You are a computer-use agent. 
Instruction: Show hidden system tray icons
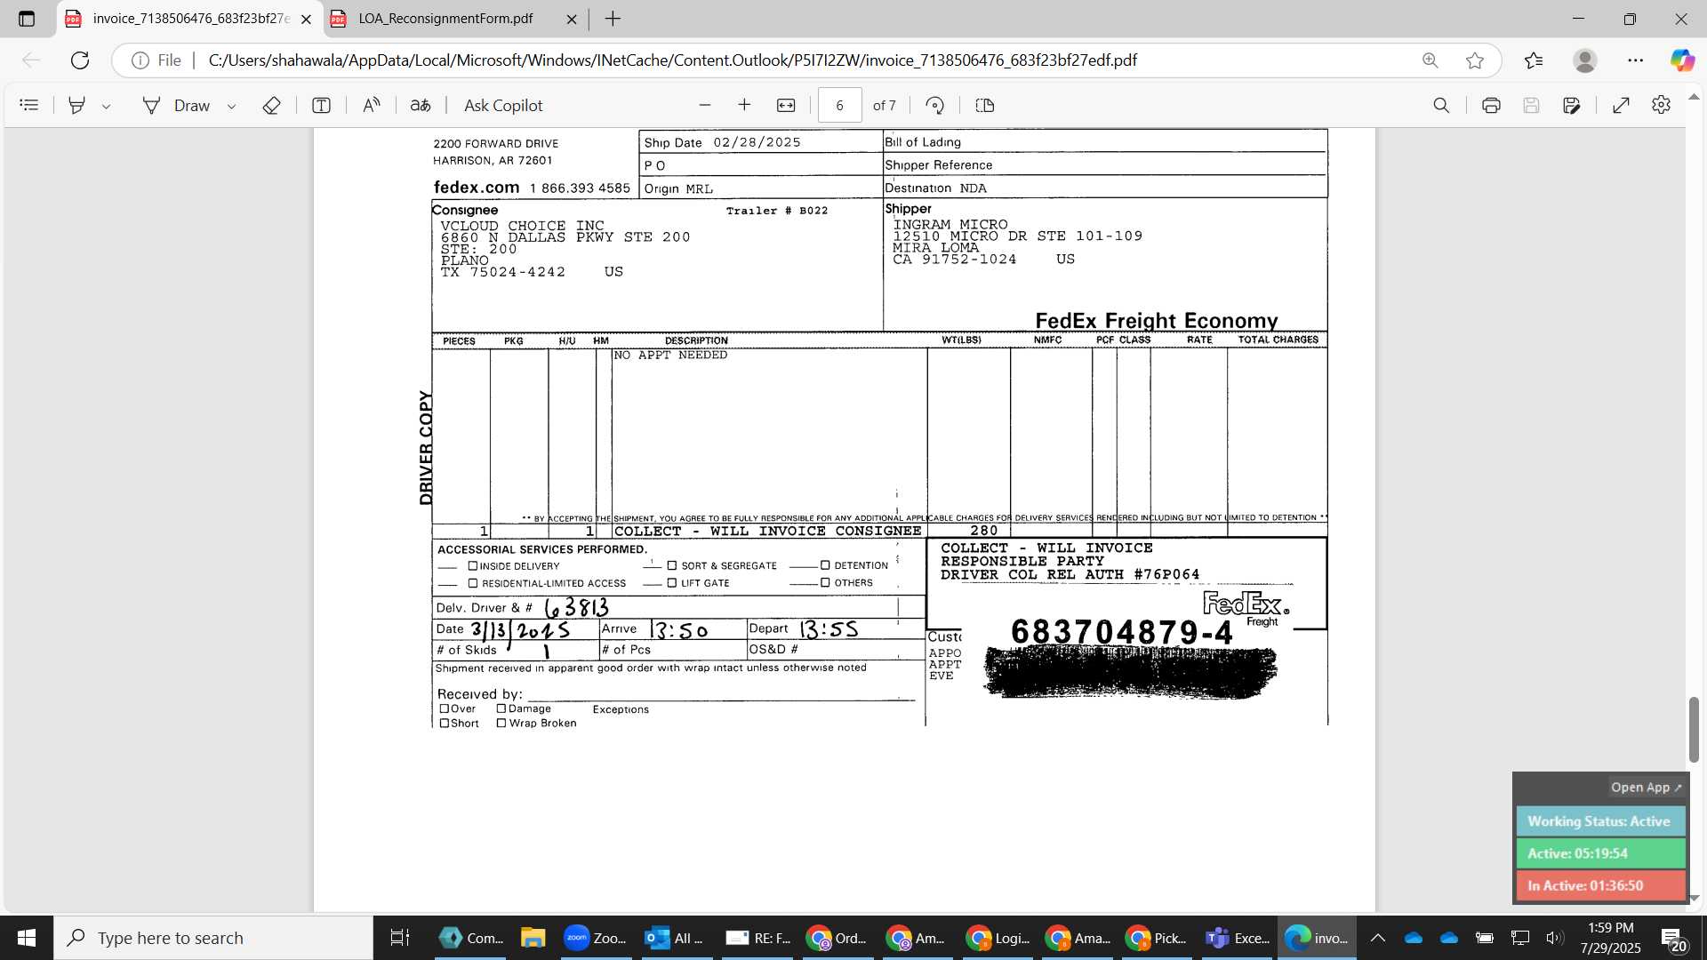pos(1377,938)
